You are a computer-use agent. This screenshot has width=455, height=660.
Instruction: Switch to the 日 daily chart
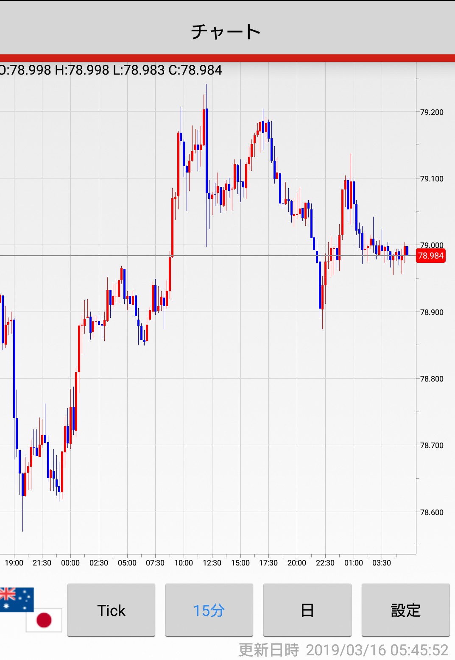click(307, 610)
